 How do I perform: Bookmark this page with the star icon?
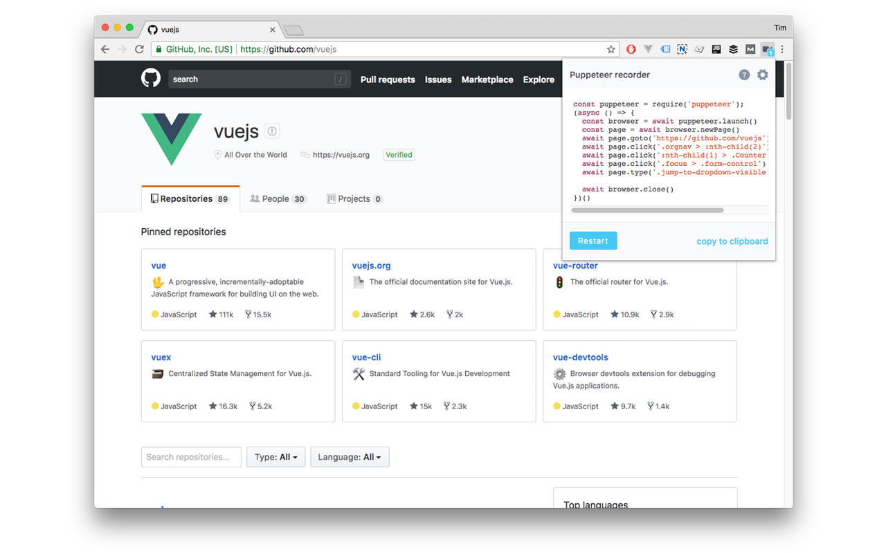611,49
